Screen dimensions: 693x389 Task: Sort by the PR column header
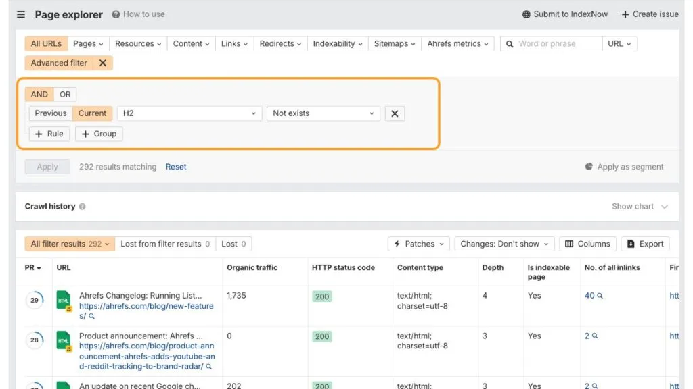click(x=32, y=267)
